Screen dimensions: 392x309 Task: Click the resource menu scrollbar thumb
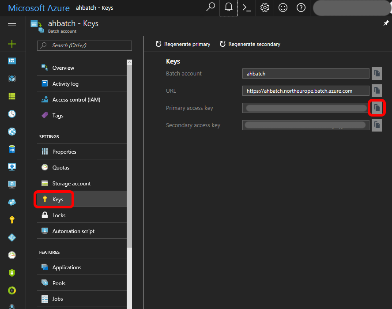tap(129, 156)
